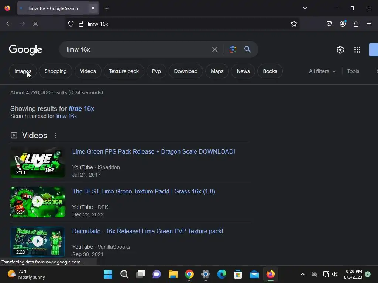378x283 pixels.
Task: Open The BEST Lime Green Texture Pack link
Action: point(144,191)
